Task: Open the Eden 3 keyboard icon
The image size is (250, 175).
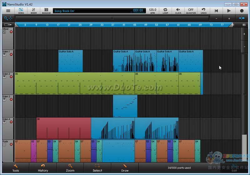Action: 4,100
